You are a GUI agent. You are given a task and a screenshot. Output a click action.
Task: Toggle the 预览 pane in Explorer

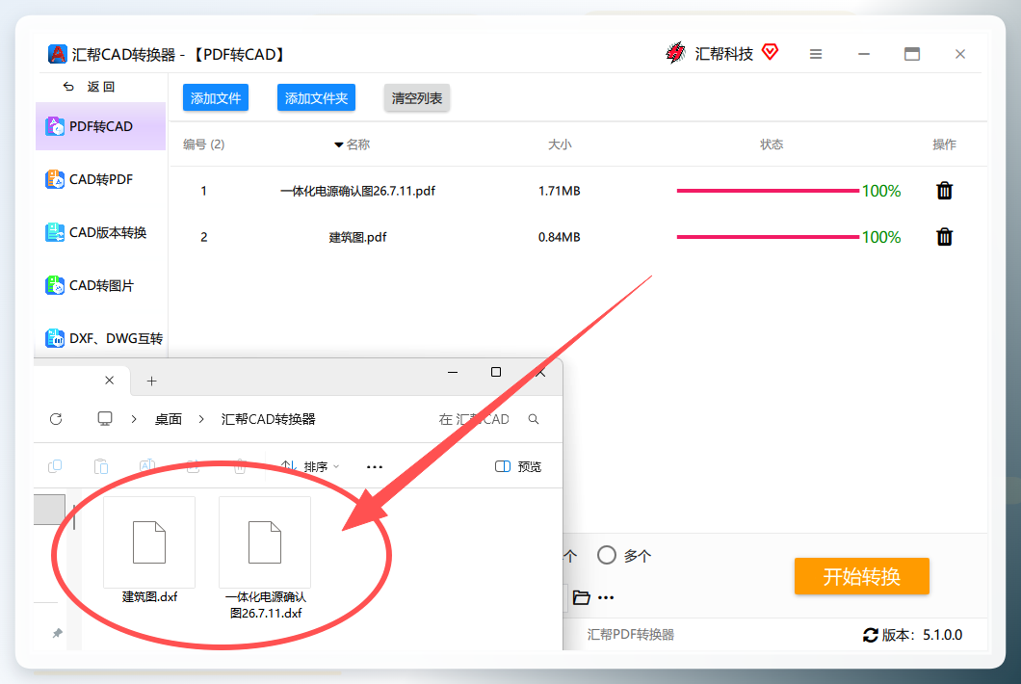518,466
